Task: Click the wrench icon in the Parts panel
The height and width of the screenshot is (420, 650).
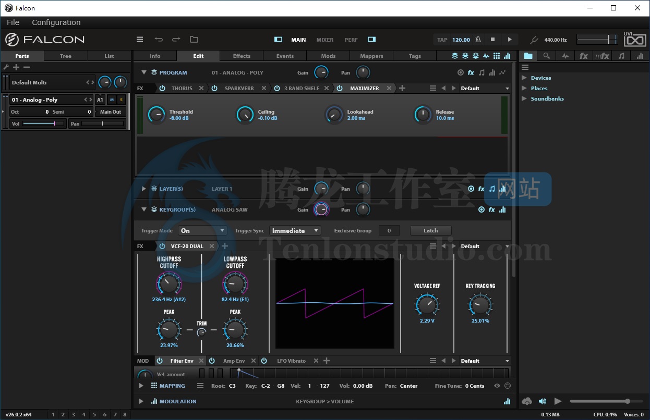Action: [6, 67]
